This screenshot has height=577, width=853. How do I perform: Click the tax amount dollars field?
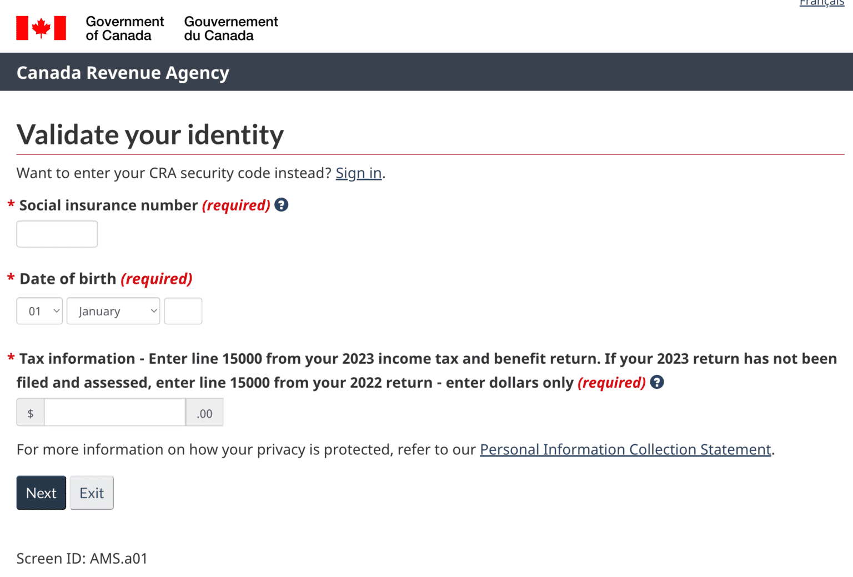(114, 412)
